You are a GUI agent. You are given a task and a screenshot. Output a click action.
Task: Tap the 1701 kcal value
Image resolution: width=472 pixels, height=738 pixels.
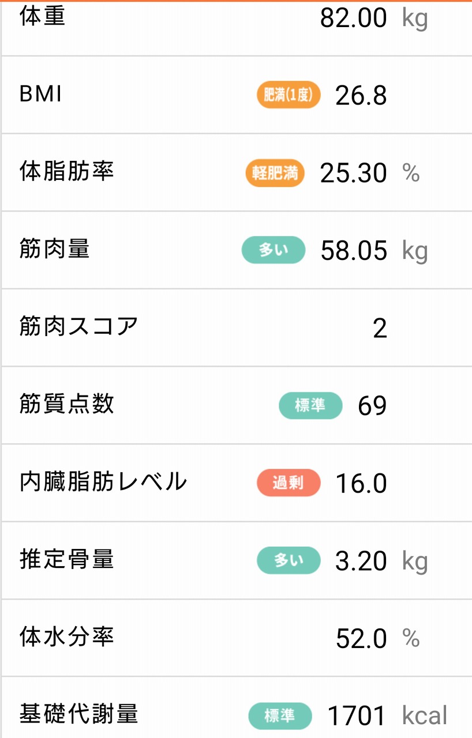point(387,716)
